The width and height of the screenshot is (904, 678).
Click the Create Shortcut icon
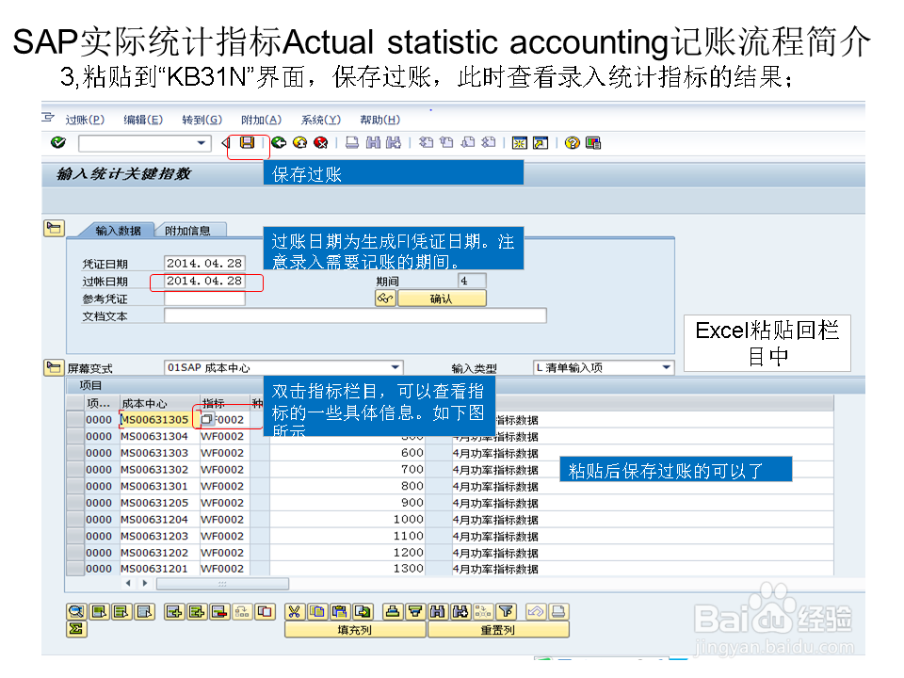tap(541, 142)
